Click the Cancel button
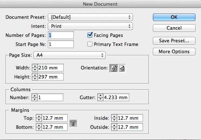201x140 pixels. [174, 28]
